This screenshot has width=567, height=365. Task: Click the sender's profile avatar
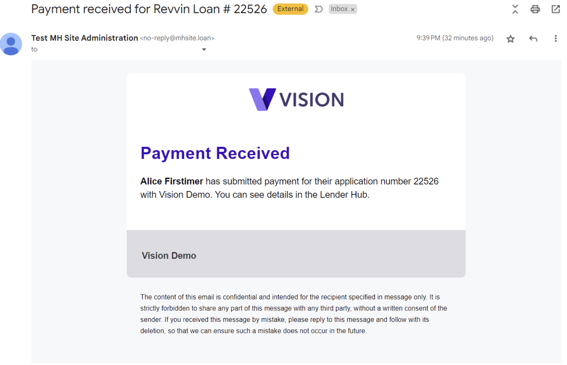11,44
